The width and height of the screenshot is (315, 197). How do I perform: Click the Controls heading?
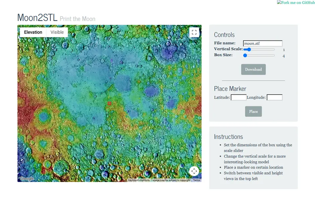[x=224, y=35]
